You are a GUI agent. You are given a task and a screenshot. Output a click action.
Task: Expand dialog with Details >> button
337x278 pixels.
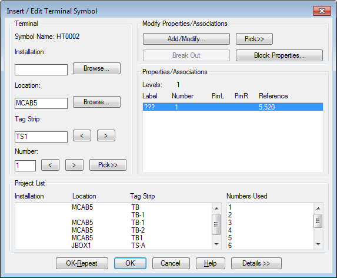point(256,263)
